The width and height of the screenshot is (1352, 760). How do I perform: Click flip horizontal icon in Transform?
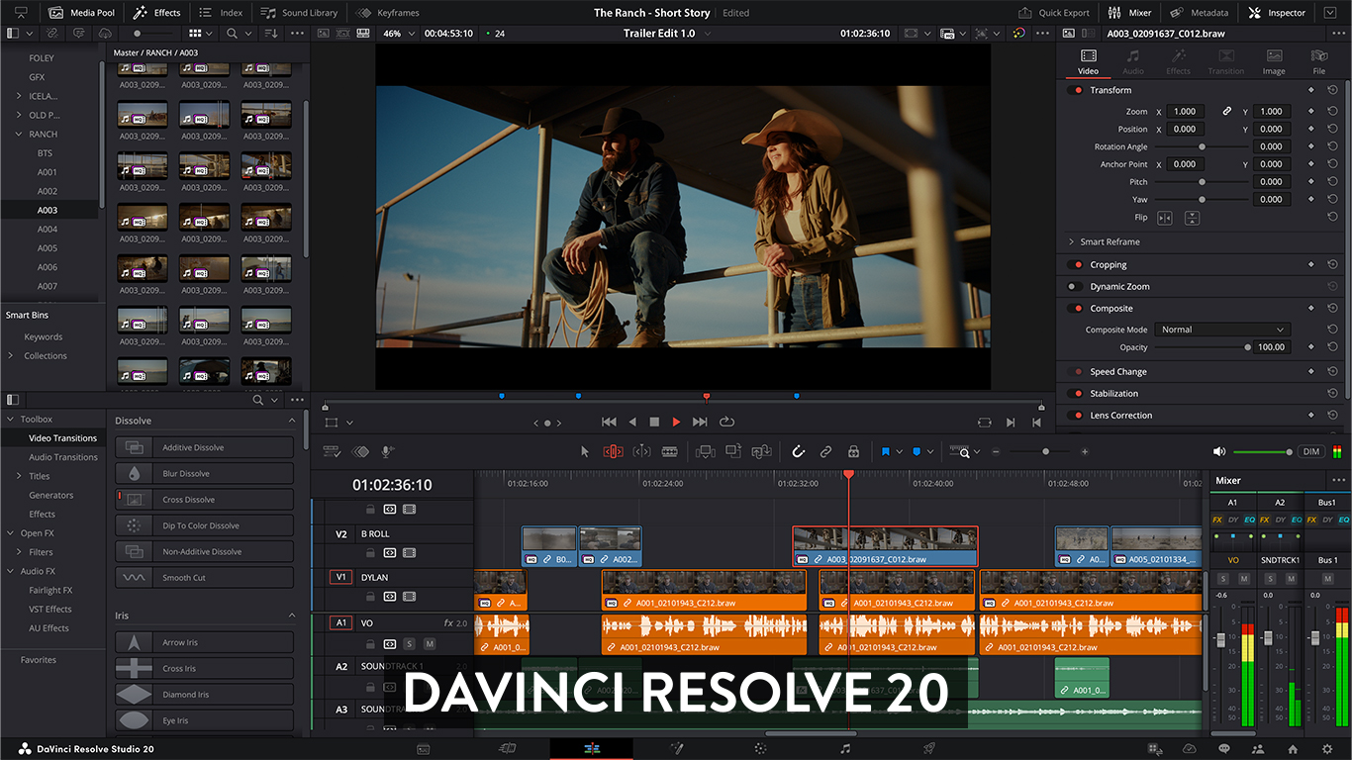1165,218
